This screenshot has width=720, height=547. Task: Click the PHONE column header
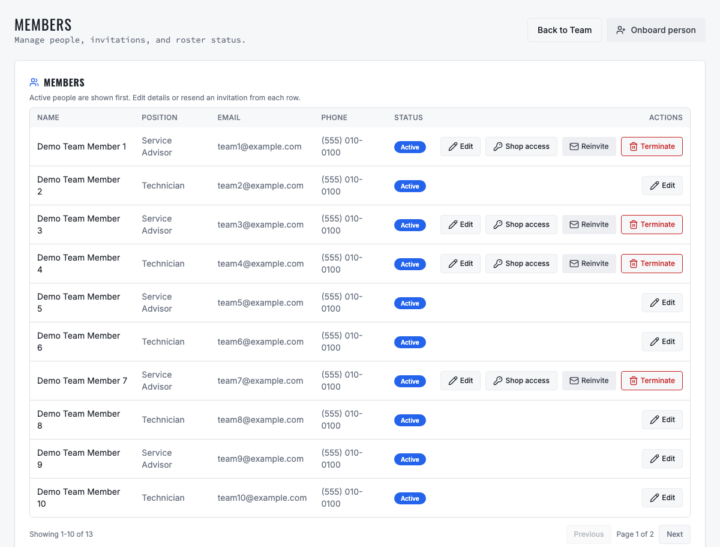tap(334, 118)
